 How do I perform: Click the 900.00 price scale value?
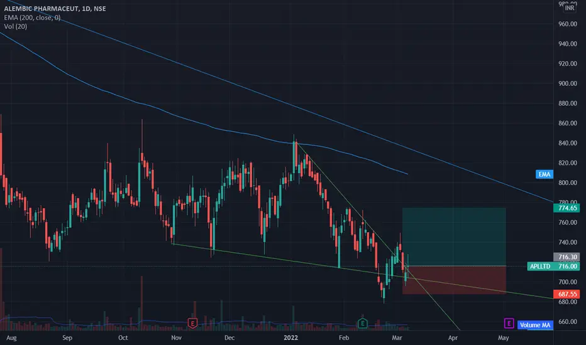tap(568, 83)
